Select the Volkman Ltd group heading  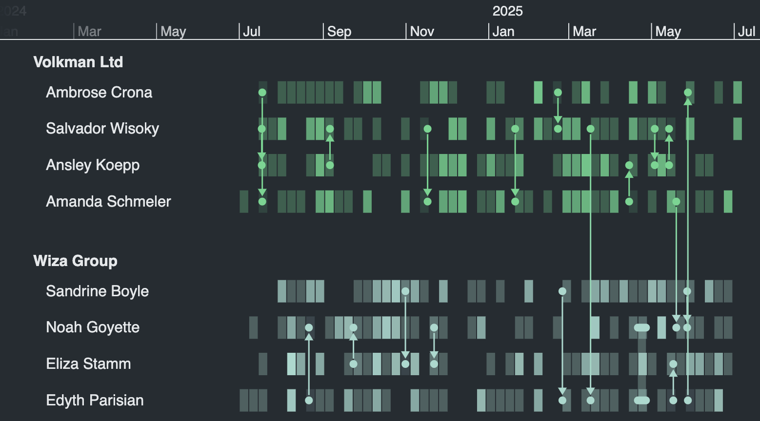click(78, 62)
